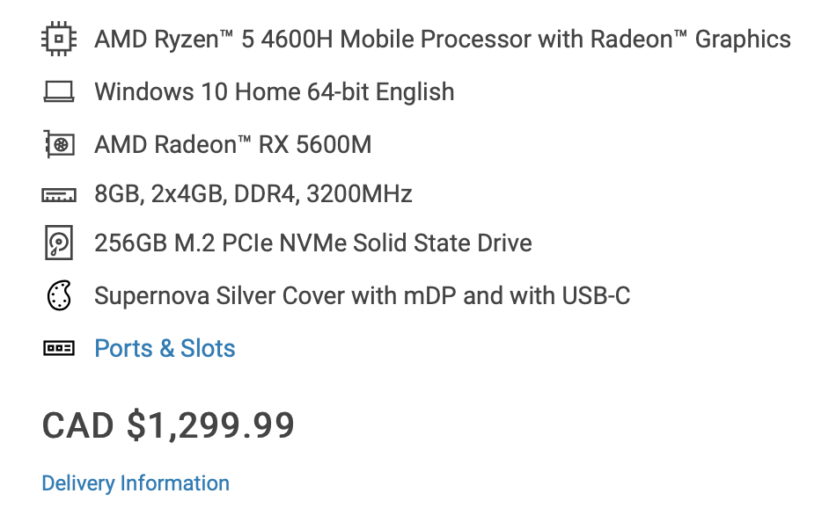Click the Radeon Graphics text in processor line
Screen dimensions: 829x508
click(x=691, y=39)
